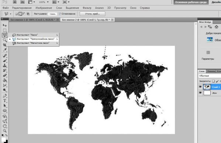
Task: Select the Zoom tool
Action: 5,131
